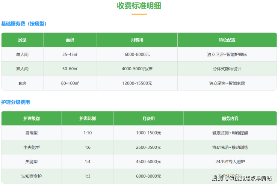Click the 1:6 ratio for 半失能型
The image size is (278, 184).
pyautogui.click(x=88, y=148)
